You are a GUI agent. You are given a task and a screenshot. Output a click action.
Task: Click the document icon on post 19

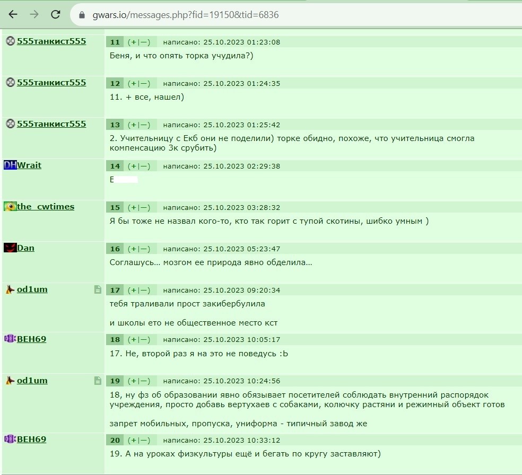pyautogui.click(x=98, y=381)
